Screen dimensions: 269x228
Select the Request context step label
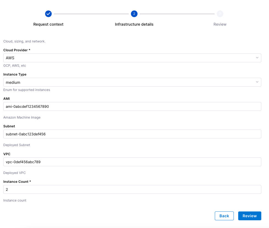48,24
